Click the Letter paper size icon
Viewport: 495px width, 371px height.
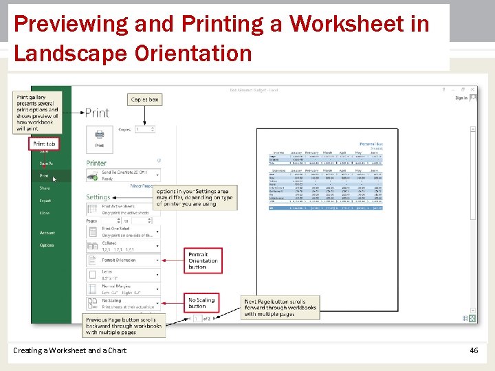pos(92,275)
